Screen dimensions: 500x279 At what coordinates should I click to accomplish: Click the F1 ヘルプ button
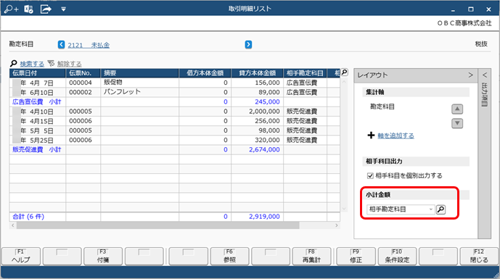[21, 256]
